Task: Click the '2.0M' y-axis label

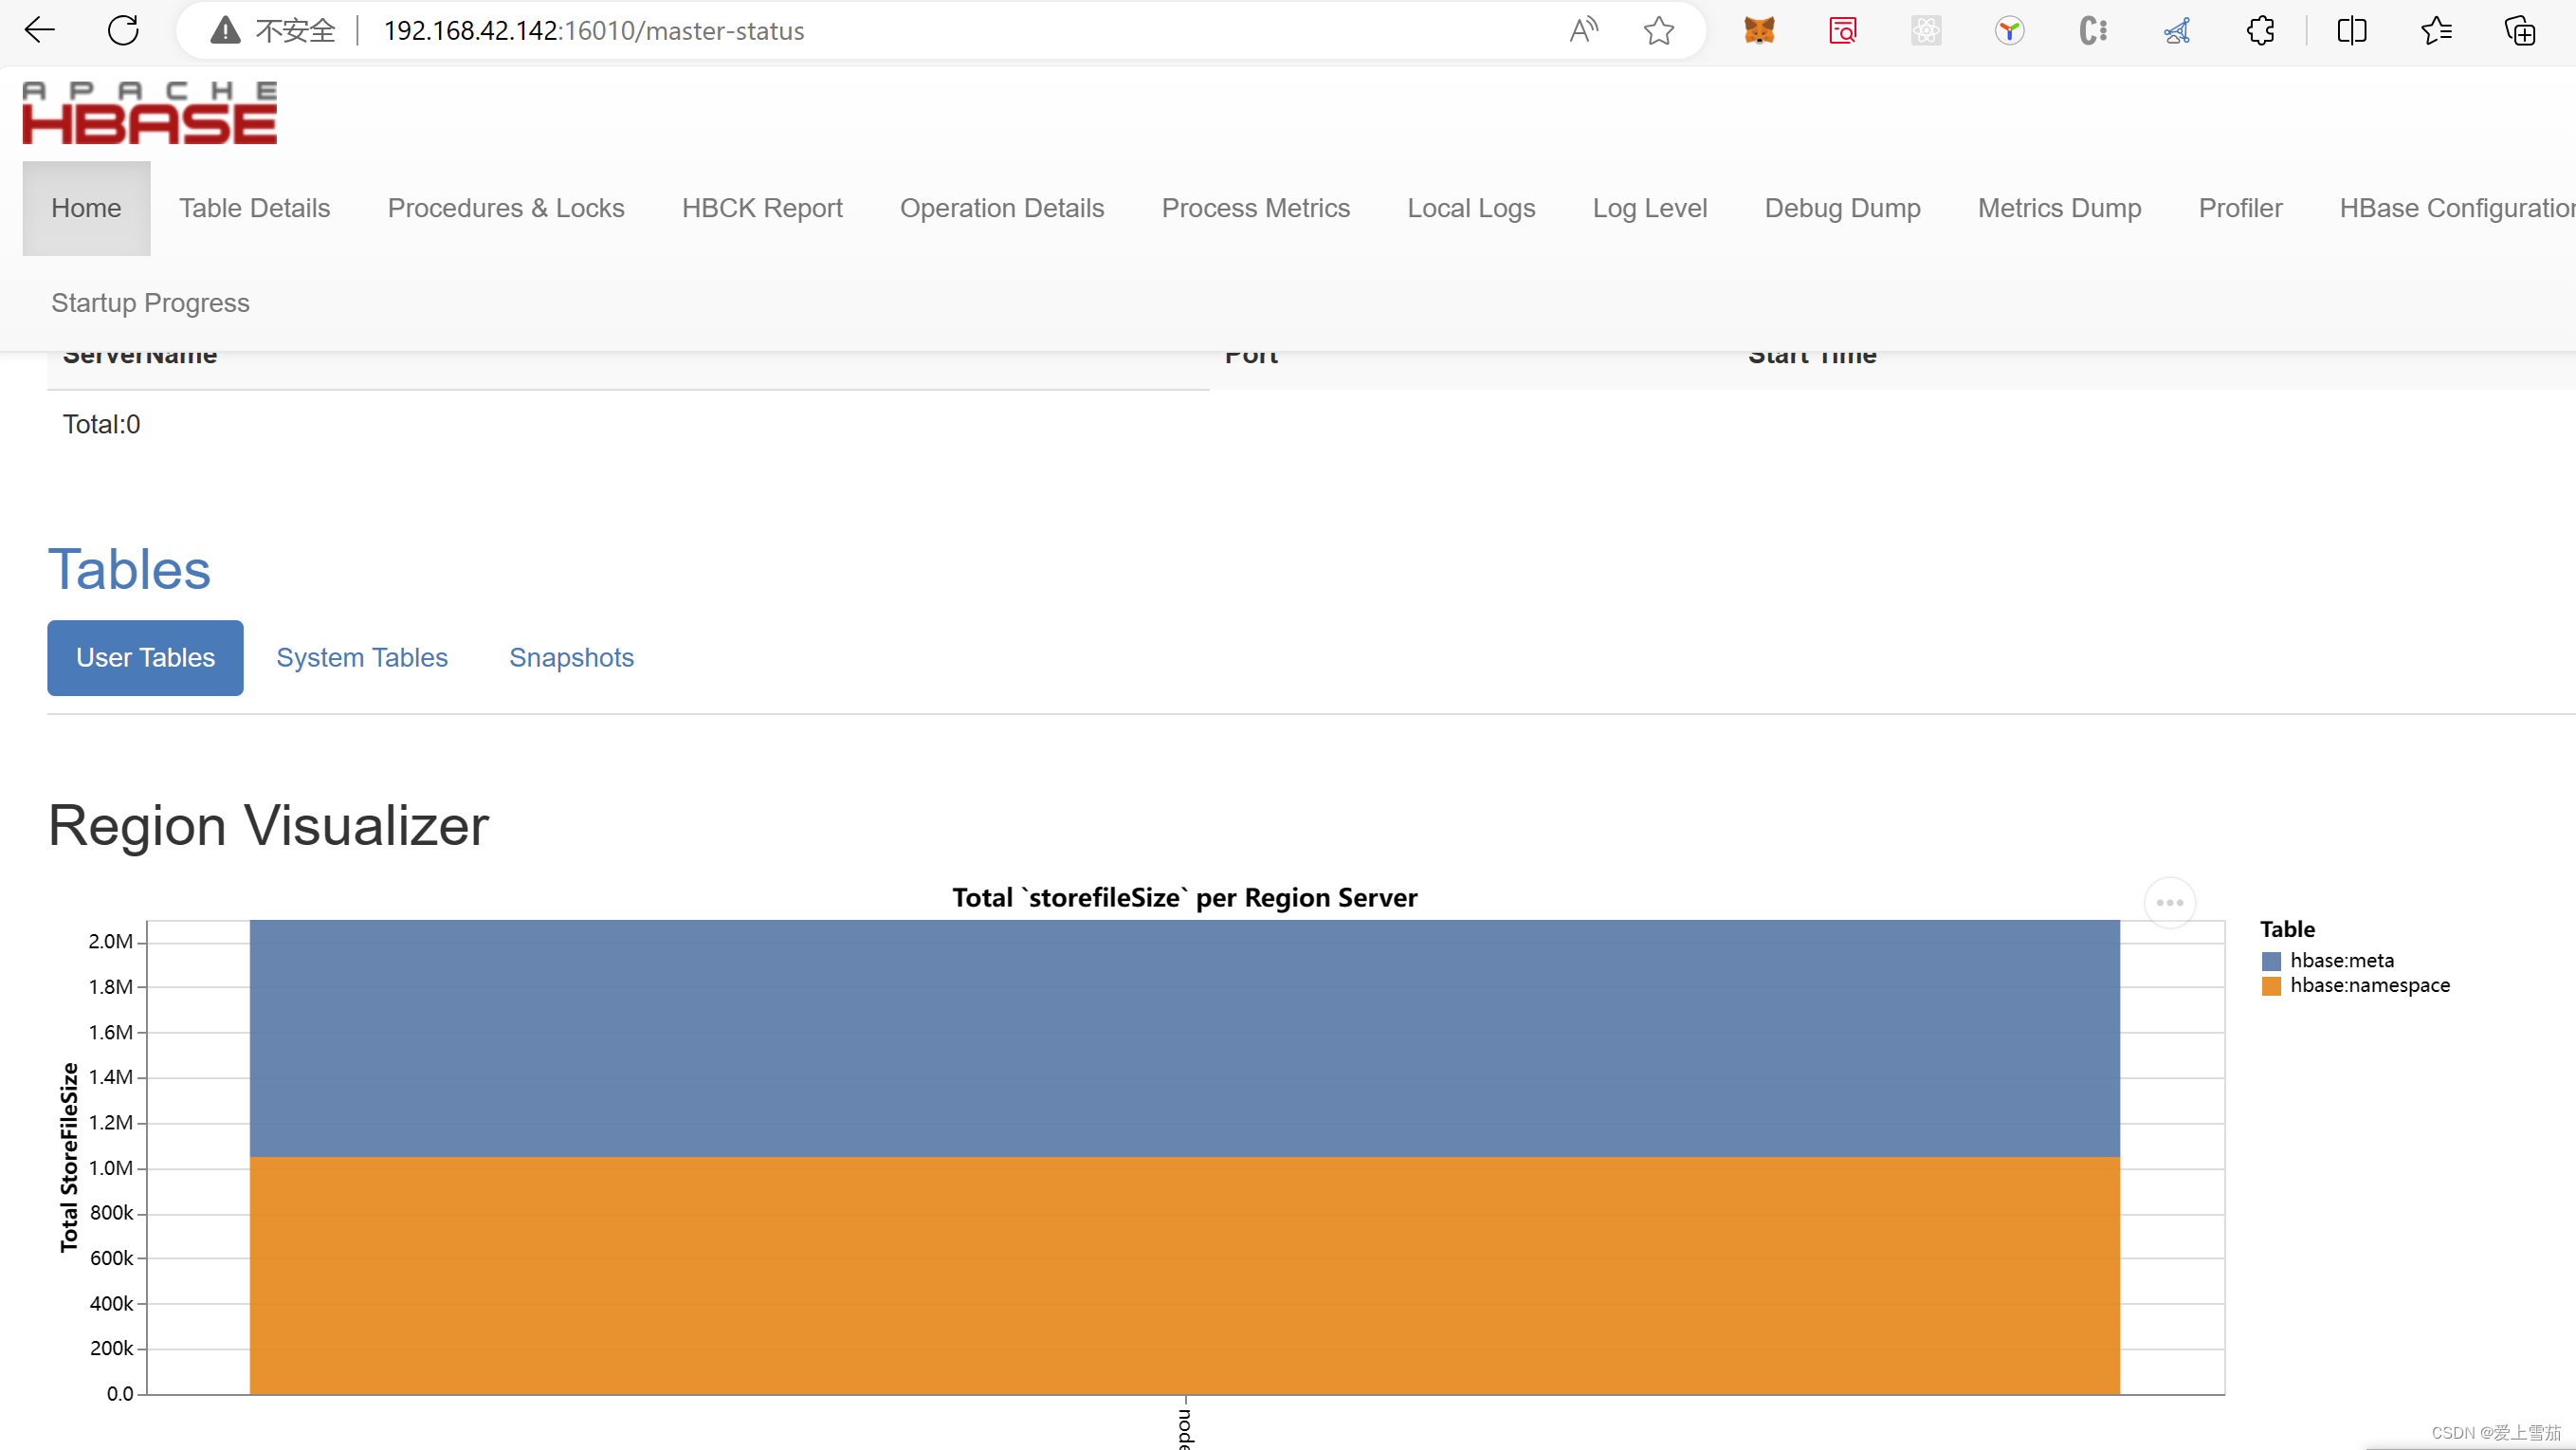Action: 110,941
